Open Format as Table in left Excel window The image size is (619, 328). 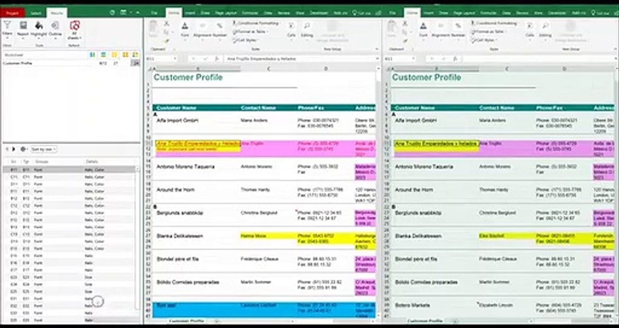point(250,31)
